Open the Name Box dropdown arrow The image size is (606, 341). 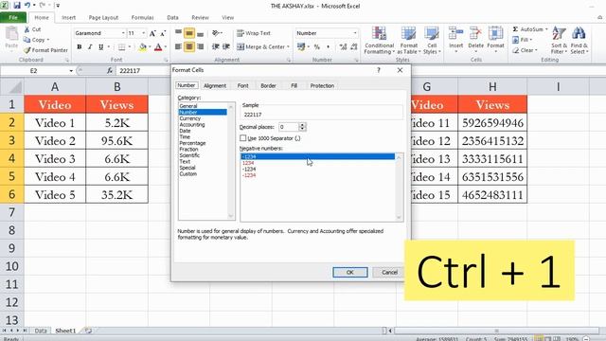click(71, 71)
